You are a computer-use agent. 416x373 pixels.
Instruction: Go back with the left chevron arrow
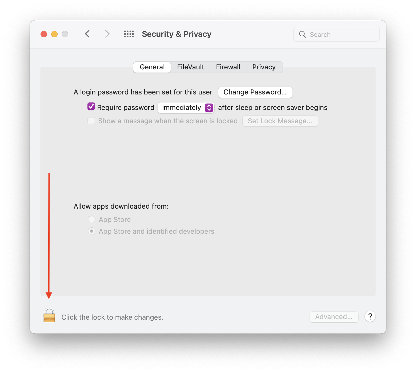87,34
